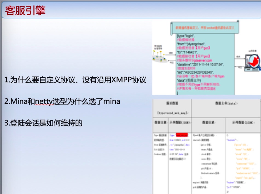The width and height of the screenshot is (261, 194).
Task: Click the pin icon atop the scroll banner
Action: click(x=238, y=21)
